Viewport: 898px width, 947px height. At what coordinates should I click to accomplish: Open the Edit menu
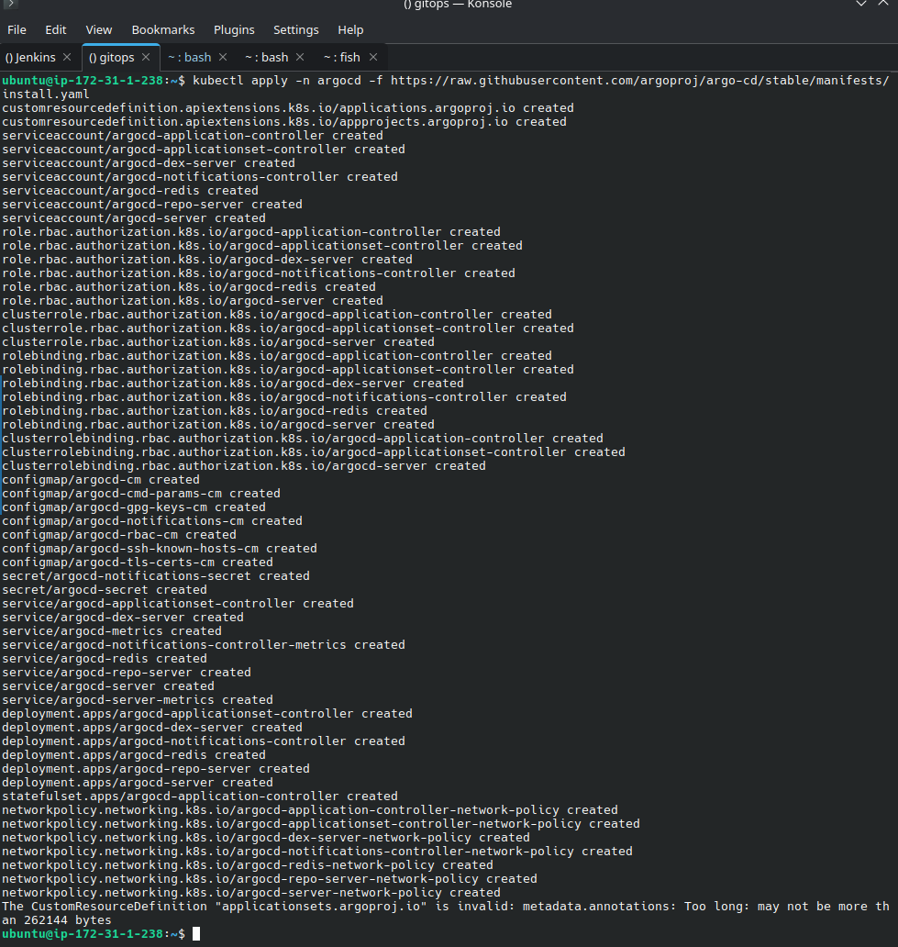point(56,29)
